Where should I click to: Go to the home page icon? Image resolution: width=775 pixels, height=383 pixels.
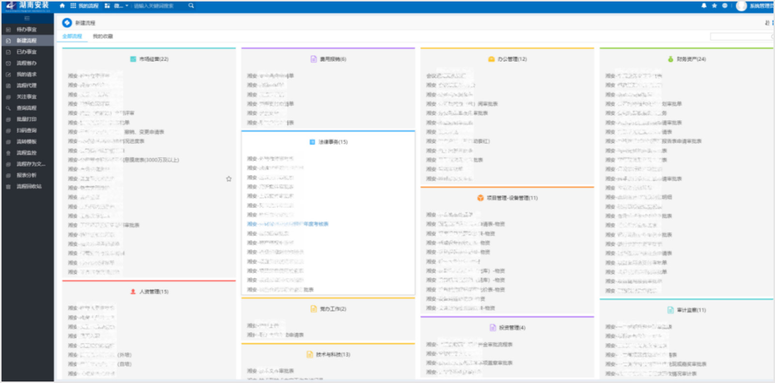[x=62, y=6]
